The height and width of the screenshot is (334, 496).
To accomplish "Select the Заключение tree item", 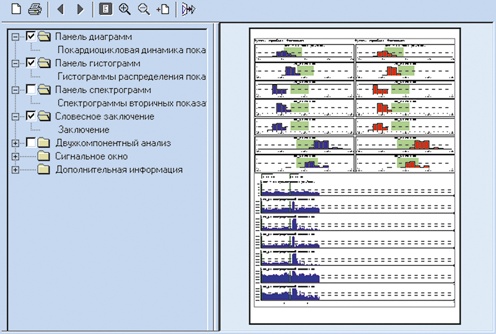I will (84, 130).
